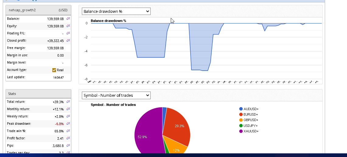This screenshot has height=157, width=347.
Task: Click the EURUSD+ red legend swatch
Action: tap(241, 114)
